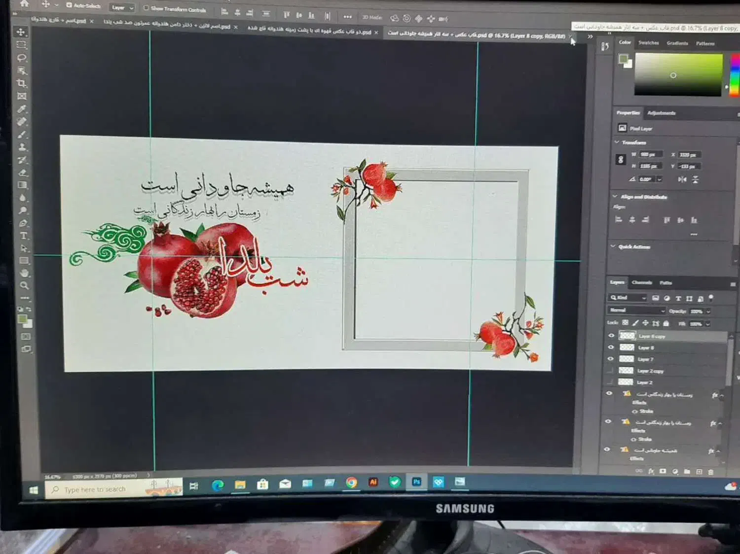
Task: Open the Channels tab
Action: click(642, 282)
